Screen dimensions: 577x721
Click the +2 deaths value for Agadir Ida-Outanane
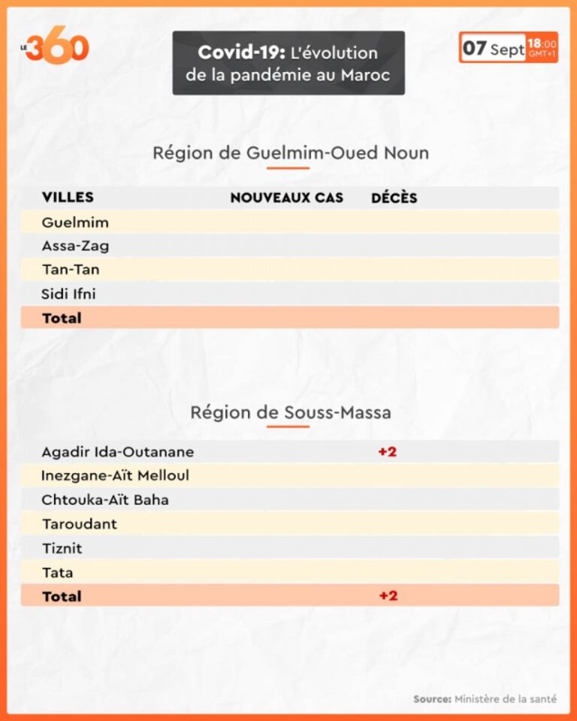point(387,452)
